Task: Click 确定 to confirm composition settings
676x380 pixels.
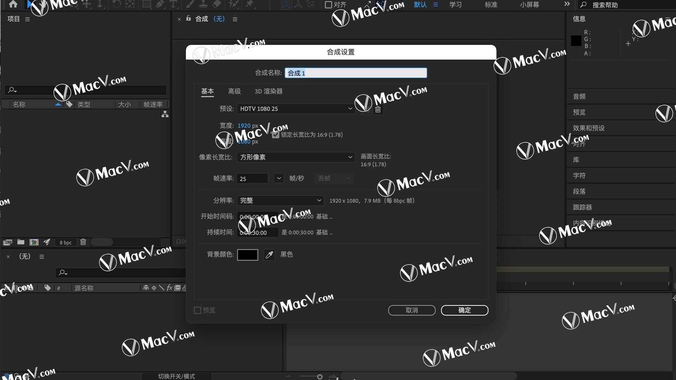Action: coord(464,310)
